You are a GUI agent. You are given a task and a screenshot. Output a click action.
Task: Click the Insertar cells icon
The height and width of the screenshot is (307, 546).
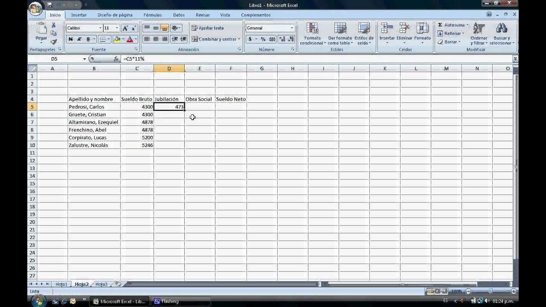click(x=387, y=29)
